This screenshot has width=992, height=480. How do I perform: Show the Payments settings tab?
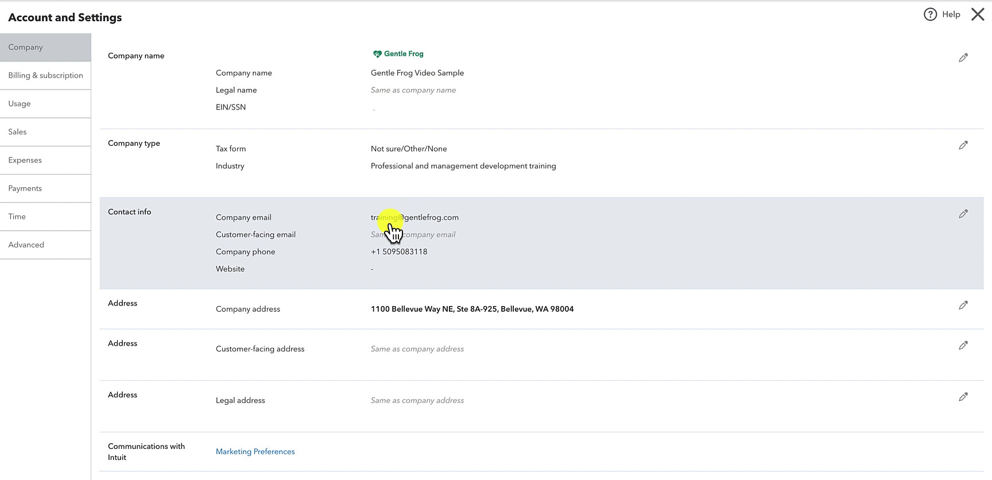point(45,188)
